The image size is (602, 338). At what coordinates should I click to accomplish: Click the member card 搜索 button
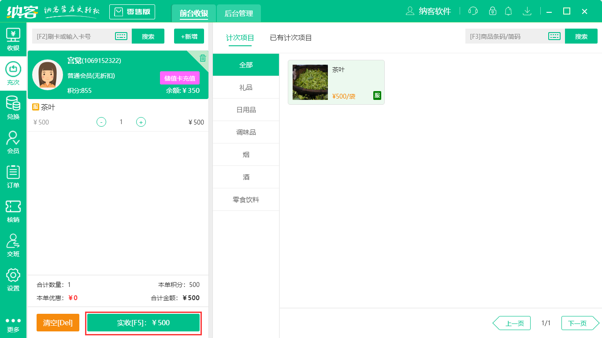(x=148, y=36)
